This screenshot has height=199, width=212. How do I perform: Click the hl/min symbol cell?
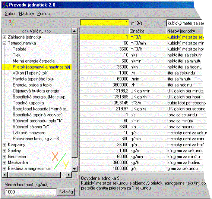pyautogui.click(x=148, y=61)
